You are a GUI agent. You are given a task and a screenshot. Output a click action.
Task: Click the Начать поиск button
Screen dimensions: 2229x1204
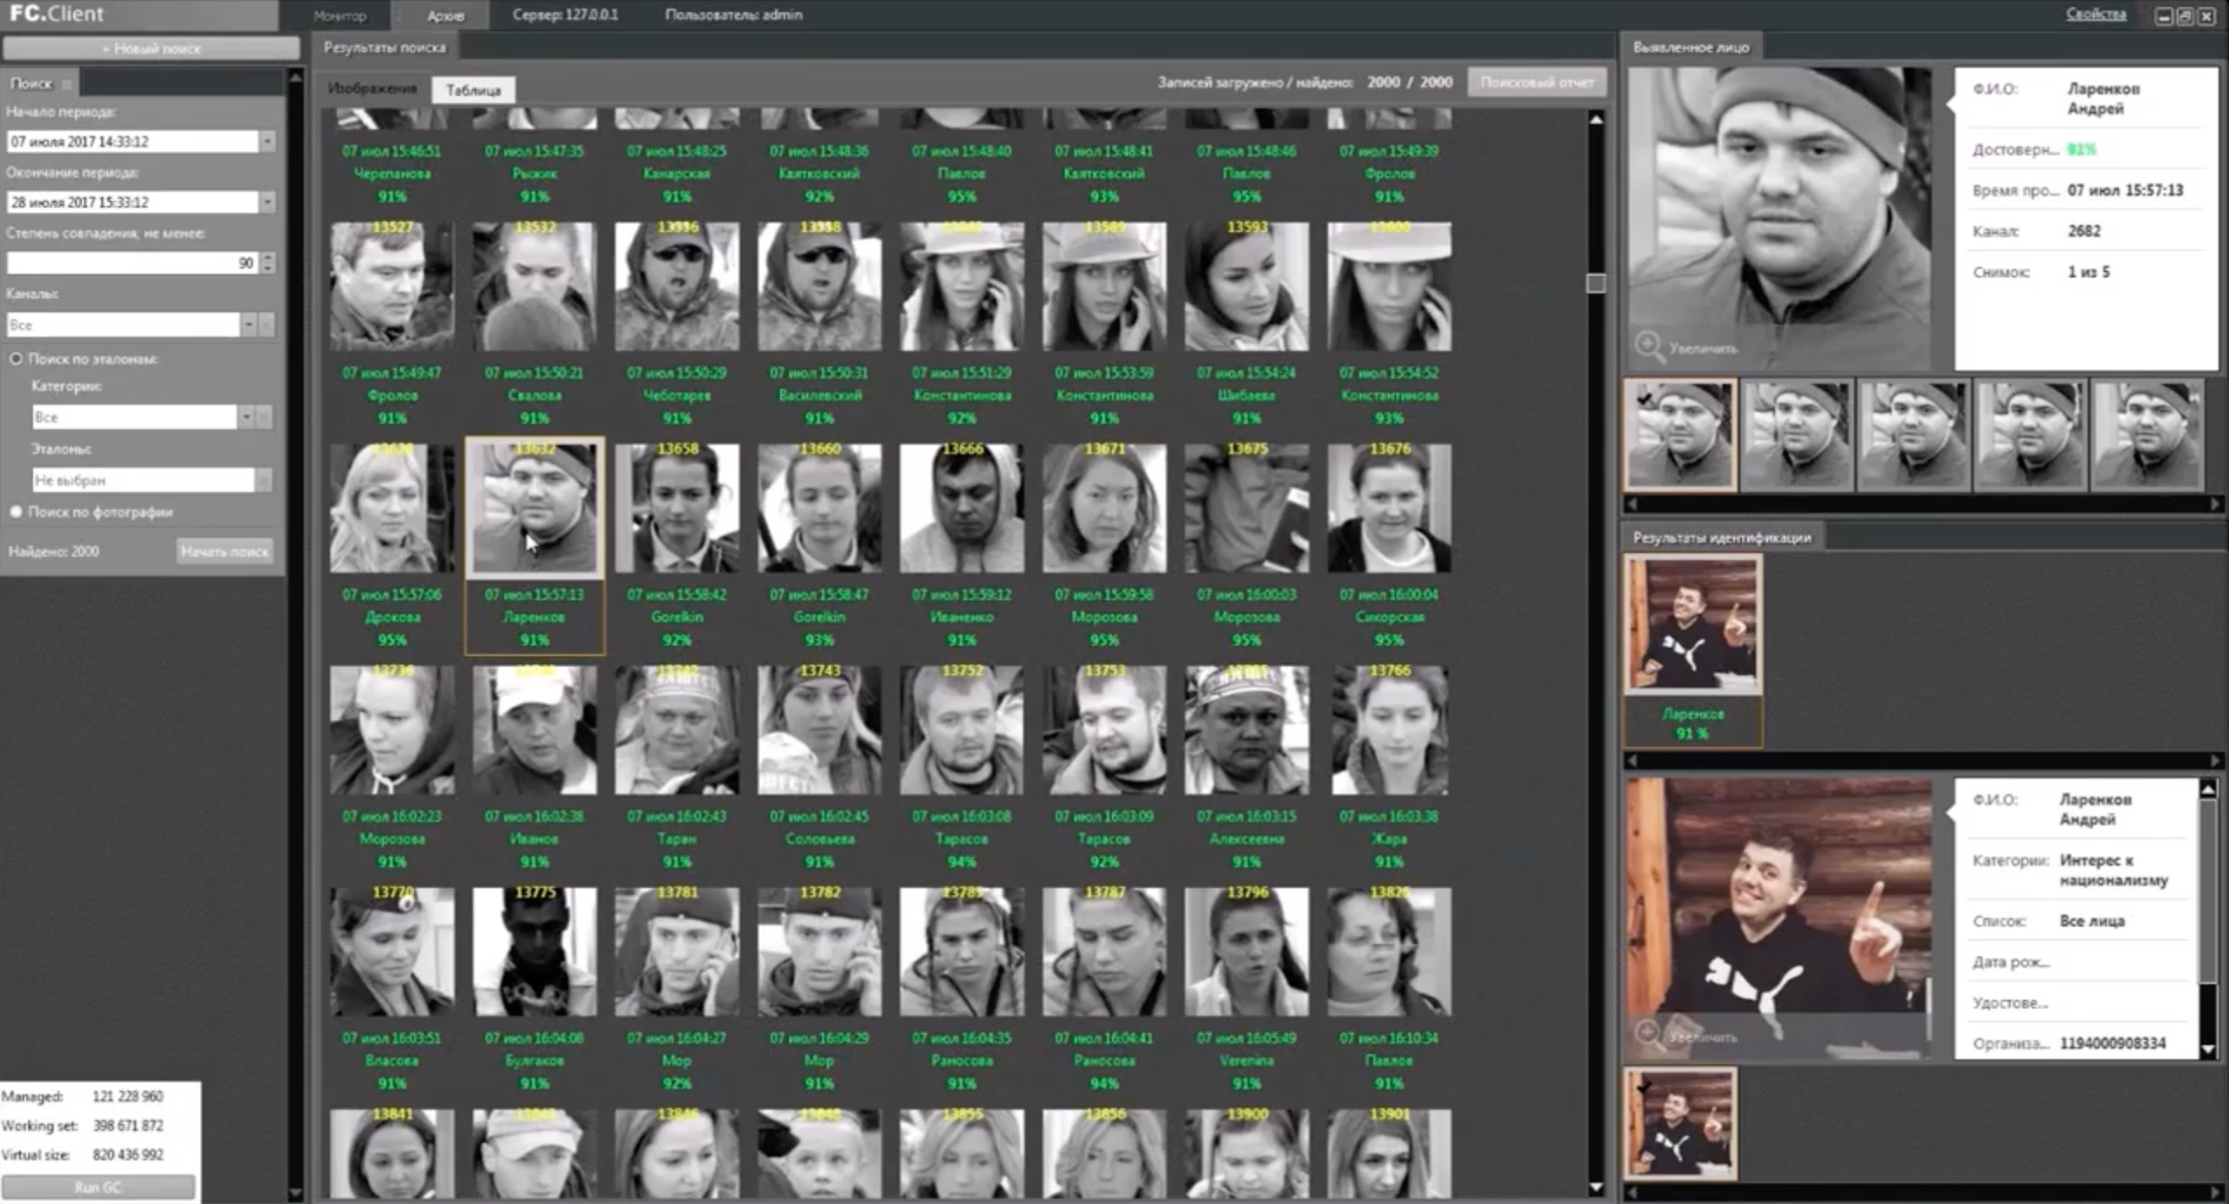click(x=224, y=551)
